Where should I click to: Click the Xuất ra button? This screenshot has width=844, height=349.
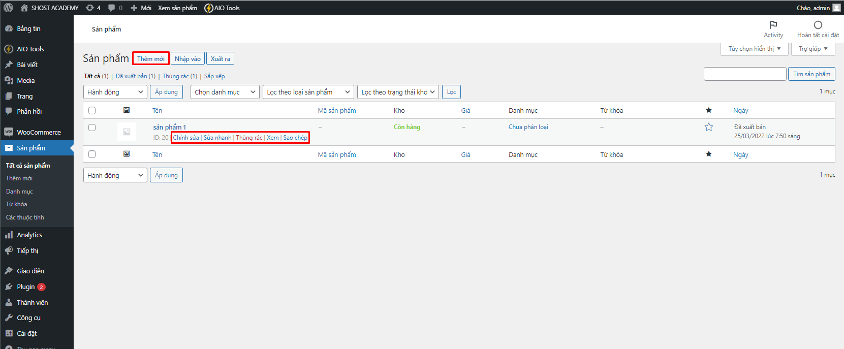click(220, 58)
